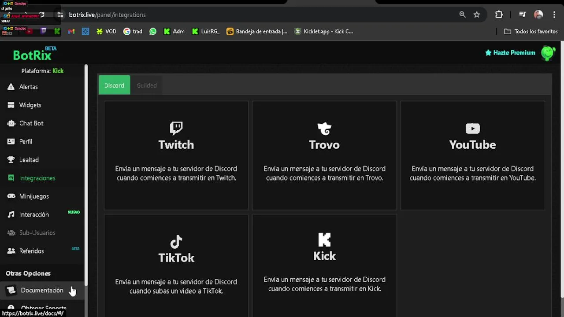Click the TikTok logo icon on card
Screen dimensions: 564x317
(x=176, y=242)
